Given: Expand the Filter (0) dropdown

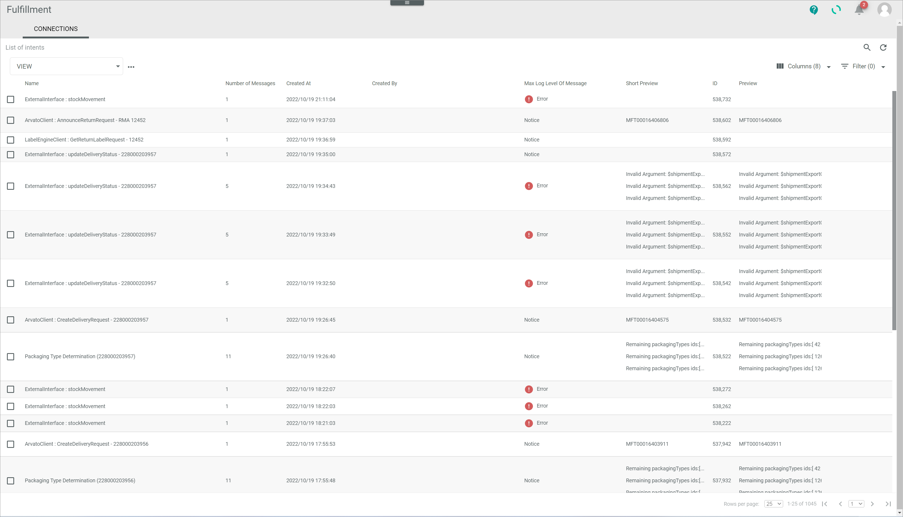Looking at the screenshot, I should (x=863, y=66).
